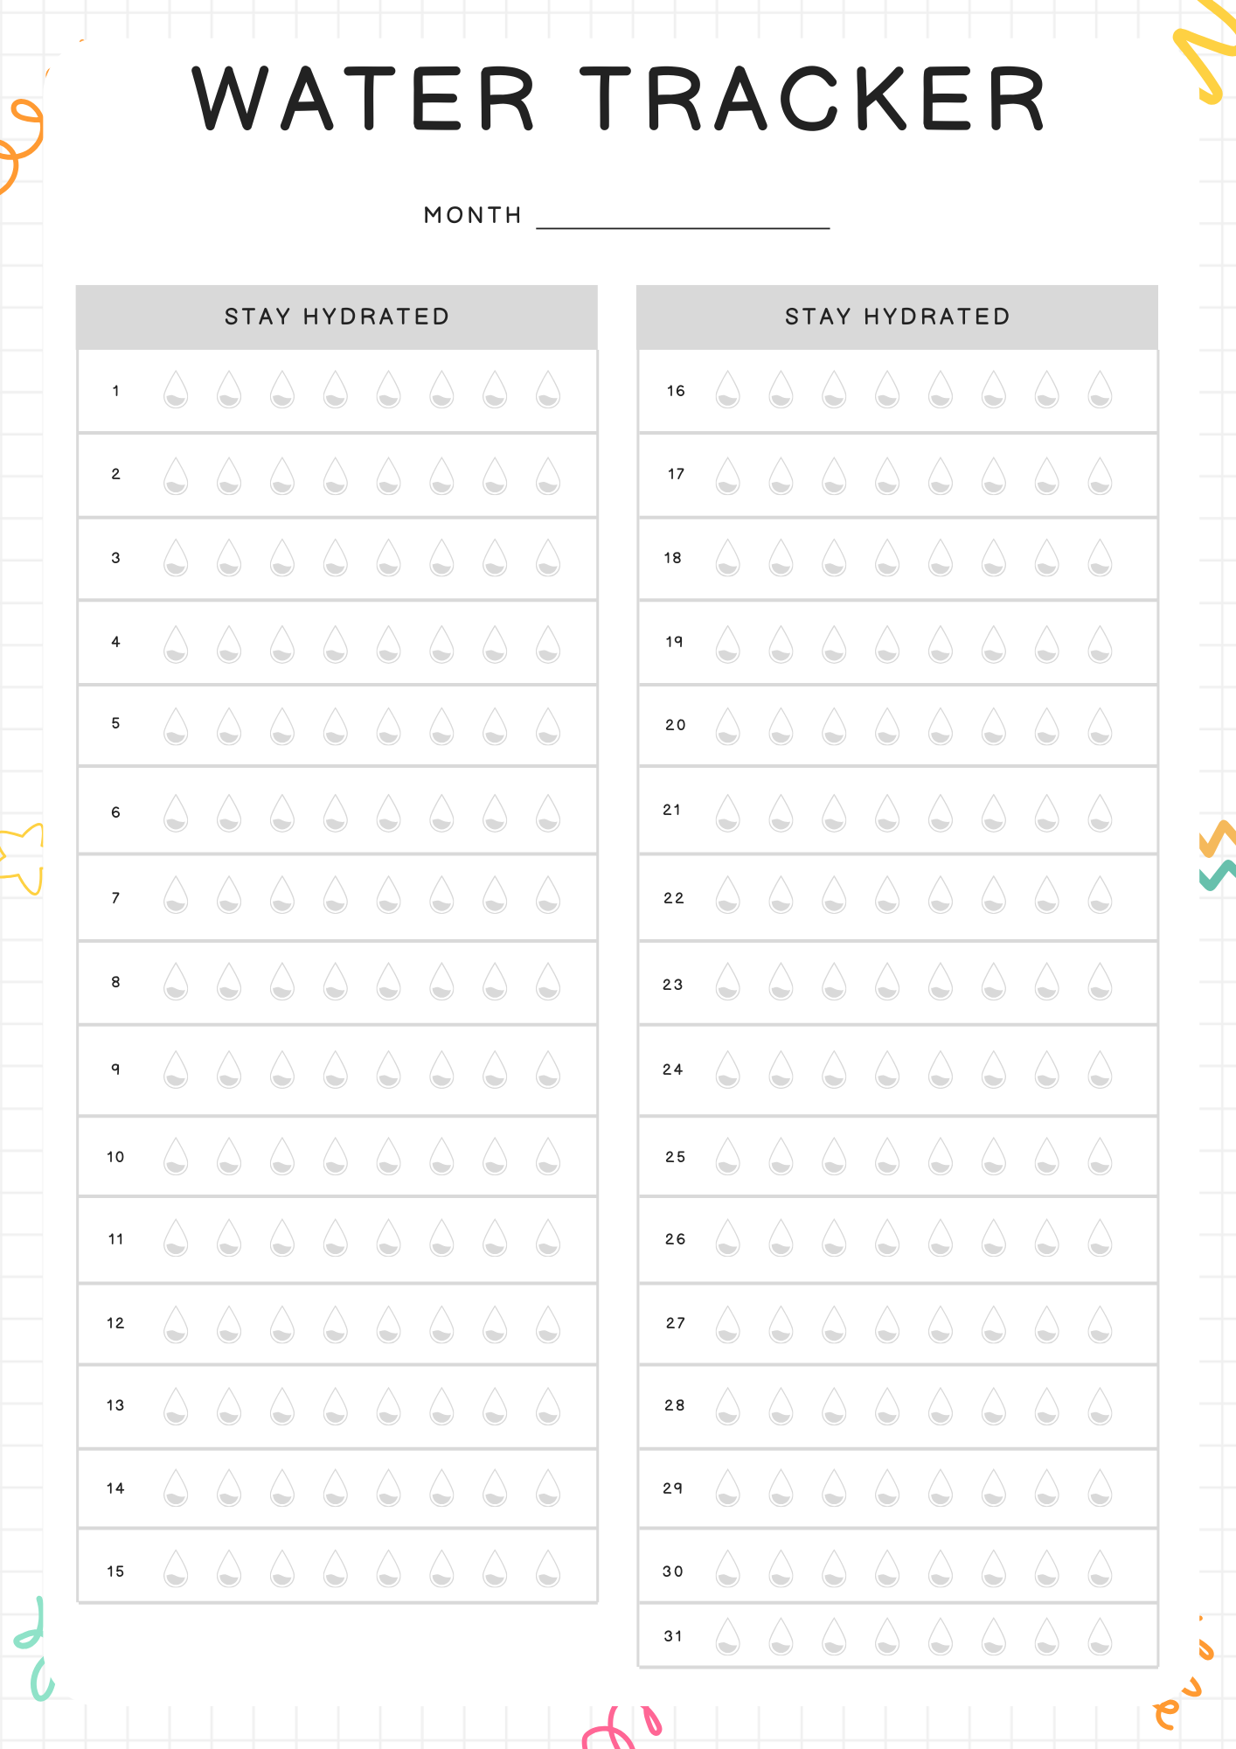Tap the first water drop on day 31
This screenshot has width=1236, height=1749.
[x=727, y=1636]
